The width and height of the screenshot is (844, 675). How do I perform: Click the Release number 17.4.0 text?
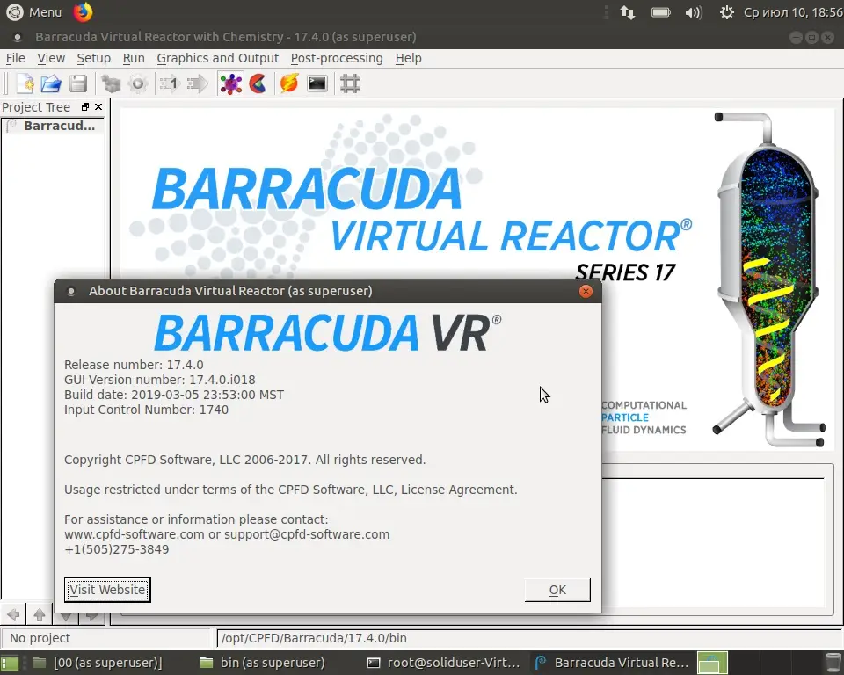coord(134,365)
